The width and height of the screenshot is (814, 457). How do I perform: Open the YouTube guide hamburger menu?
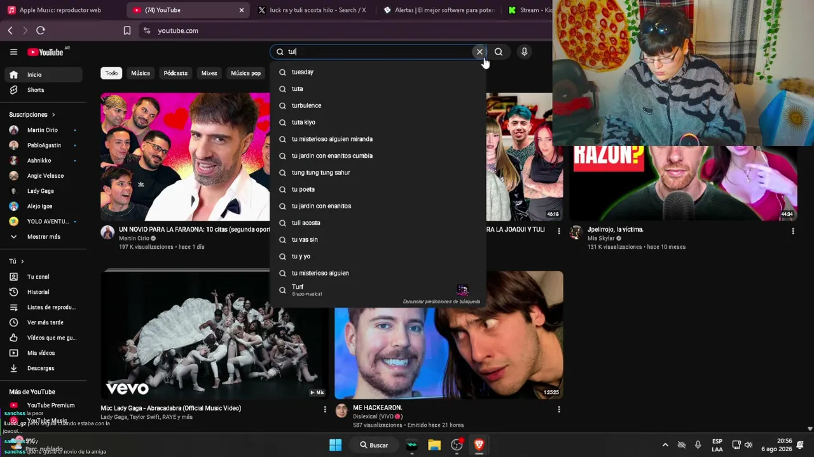13,52
